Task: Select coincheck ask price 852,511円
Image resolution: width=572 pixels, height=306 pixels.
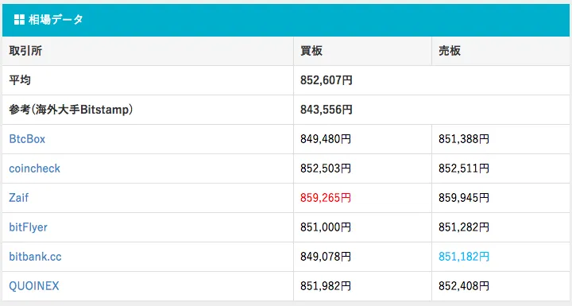Action: [x=464, y=168]
